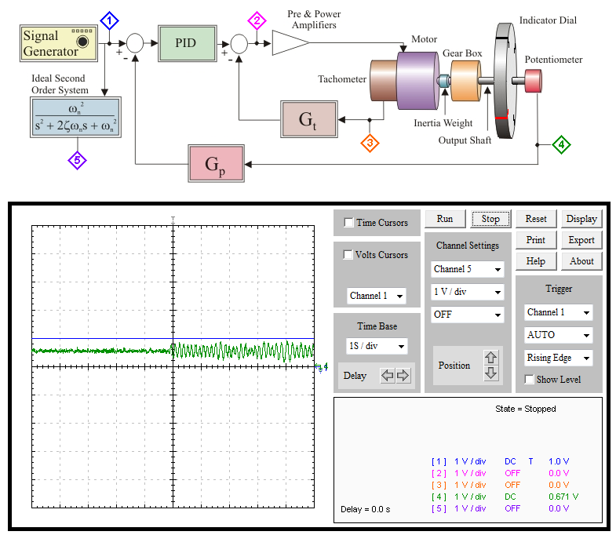Click the Run button
The width and height of the screenshot is (616, 535).
point(445,219)
